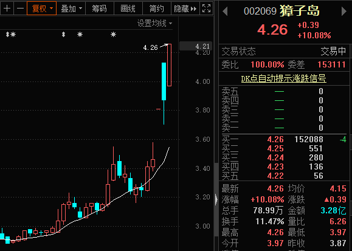Go to previous stock with left arrow
352x251 pixels.
(225, 11)
